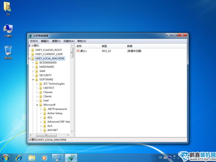Switch to Registry Editor taskbar button
Image resolution: width=216 pixels, height=162 pixels.
(71, 158)
